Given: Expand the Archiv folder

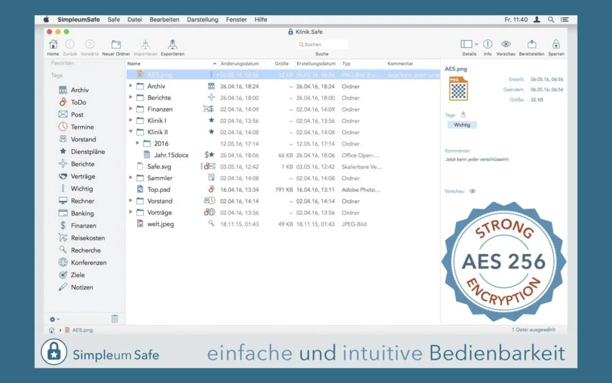Looking at the screenshot, I should pyautogui.click(x=131, y=86).
